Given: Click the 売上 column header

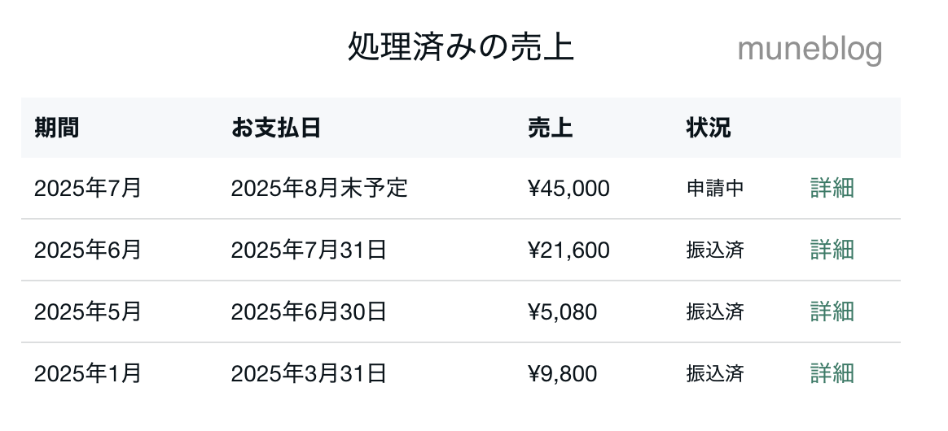Looking at the screenshot, I should pos(551,128).
